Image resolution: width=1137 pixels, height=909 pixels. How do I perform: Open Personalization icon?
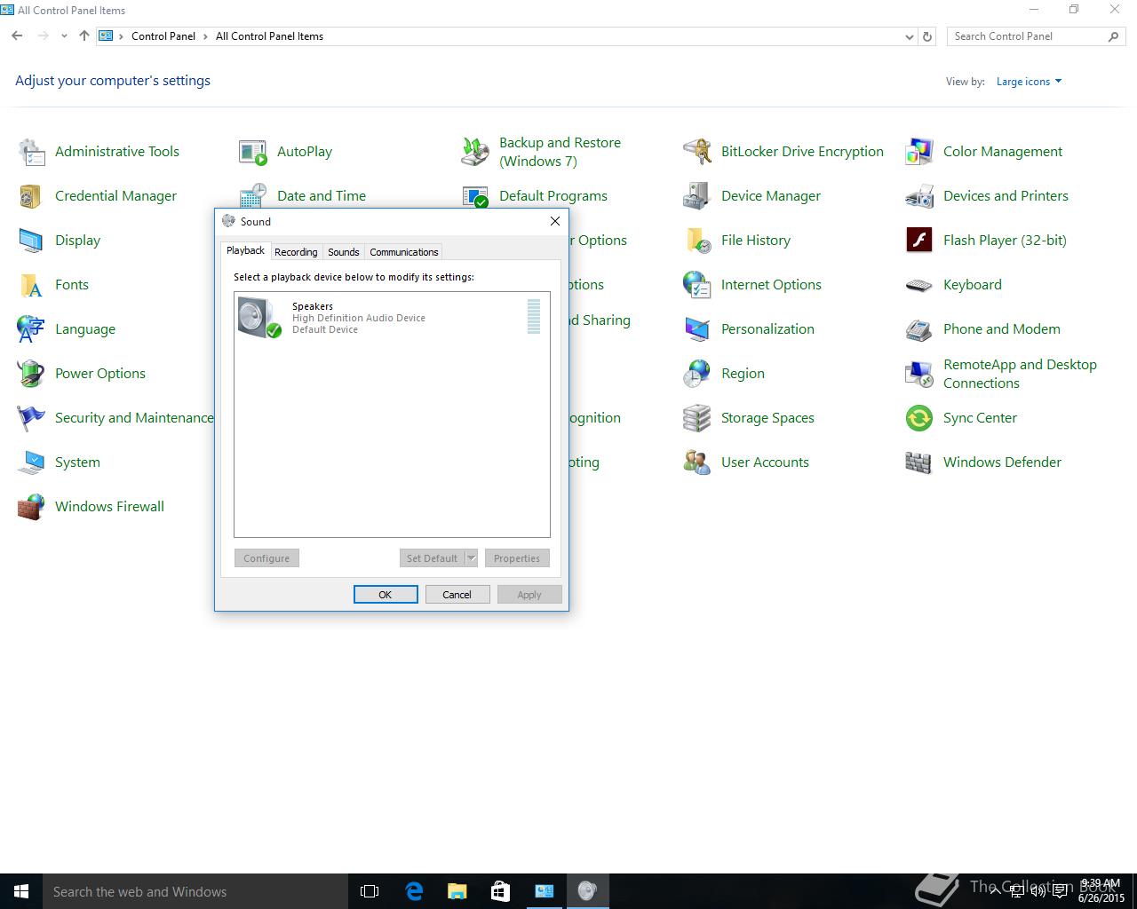point(697,329)
